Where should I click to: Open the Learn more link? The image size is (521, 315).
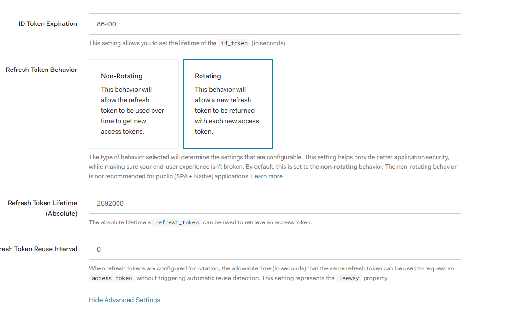[x=267, y=176]
